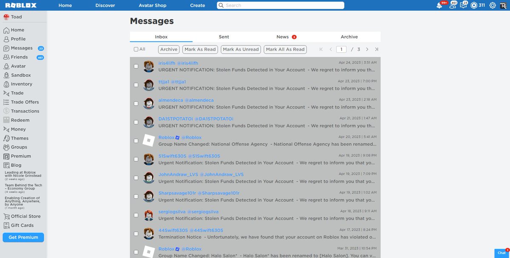510x258 pixels.
Task: Click the Gift Cards icon in sidebar
Action: tap(6, 225)
